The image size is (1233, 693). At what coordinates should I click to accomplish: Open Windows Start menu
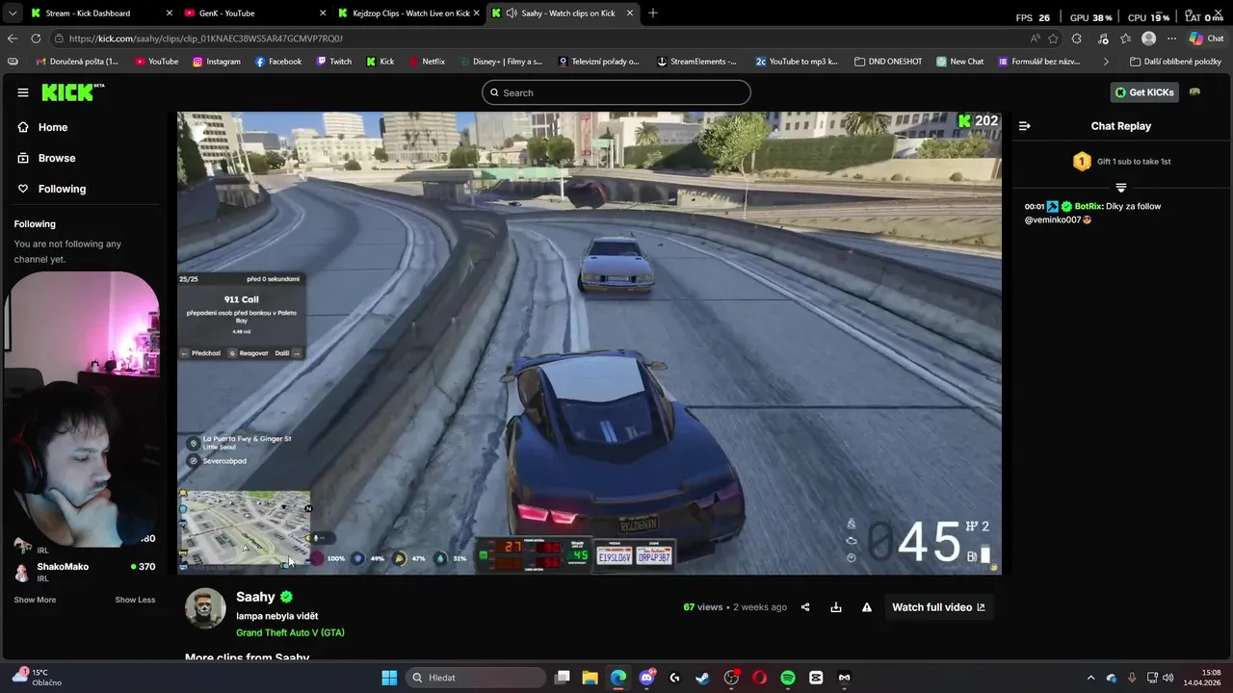389,678
